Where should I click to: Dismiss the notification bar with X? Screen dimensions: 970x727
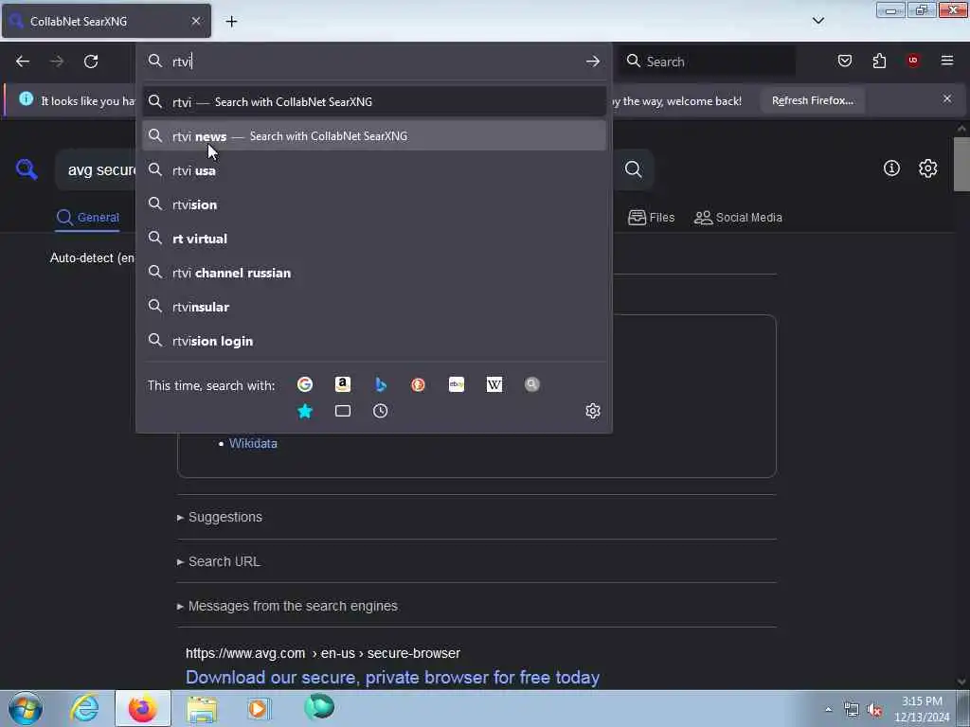coord(947,98)
